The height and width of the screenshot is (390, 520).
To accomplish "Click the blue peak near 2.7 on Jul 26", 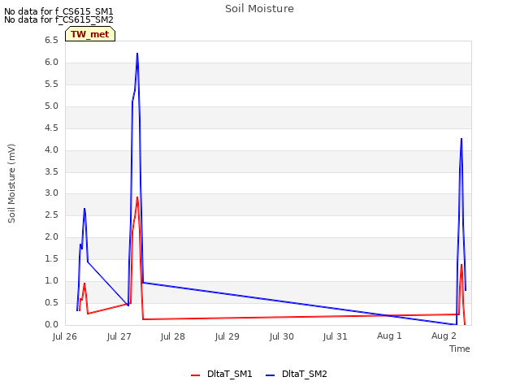I will 84,209.
